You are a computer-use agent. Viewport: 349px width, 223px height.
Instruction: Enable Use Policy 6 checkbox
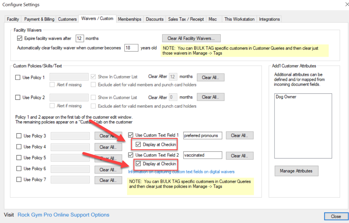point(19,169)
